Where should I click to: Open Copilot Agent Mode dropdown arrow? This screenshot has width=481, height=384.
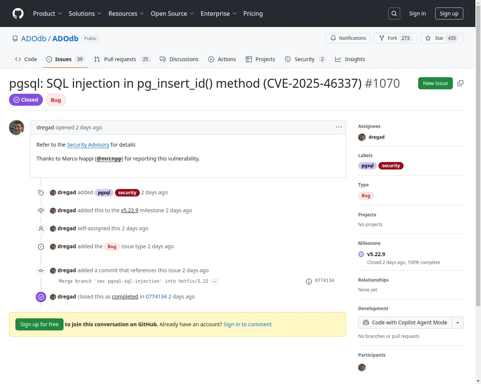[x=458, y=322]
